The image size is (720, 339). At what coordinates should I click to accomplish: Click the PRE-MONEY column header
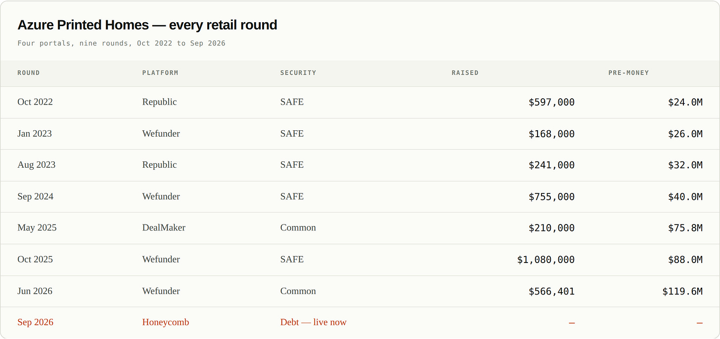click(x=629, y=73)
